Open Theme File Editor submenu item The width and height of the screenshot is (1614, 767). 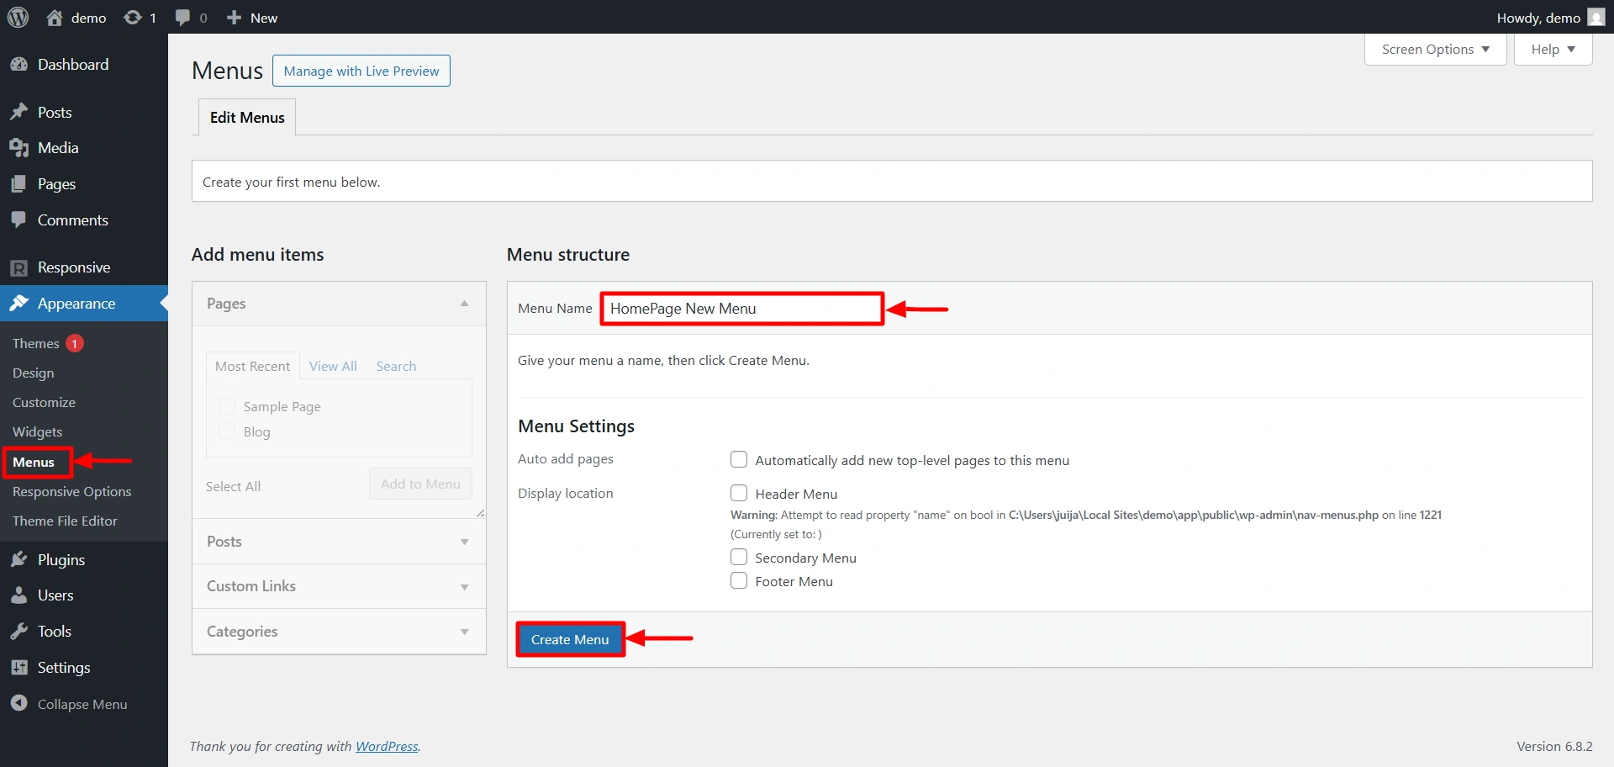point(65,521)
